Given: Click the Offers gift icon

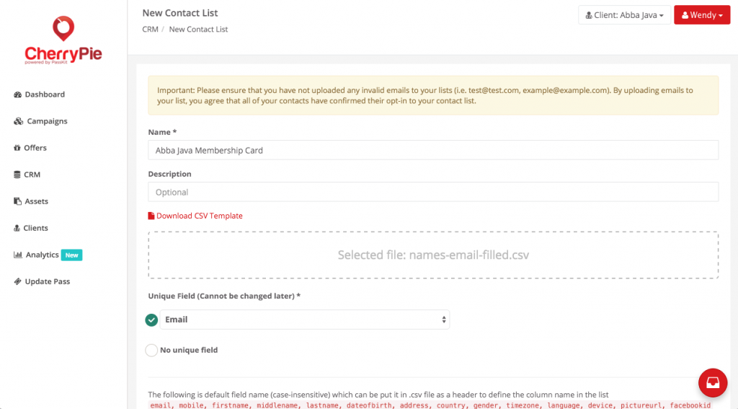Looking at the screenshot, I should coord(17,147).
